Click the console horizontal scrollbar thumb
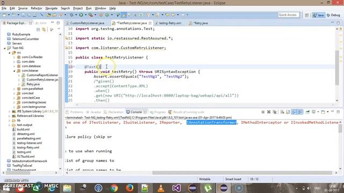 (242, 173)
